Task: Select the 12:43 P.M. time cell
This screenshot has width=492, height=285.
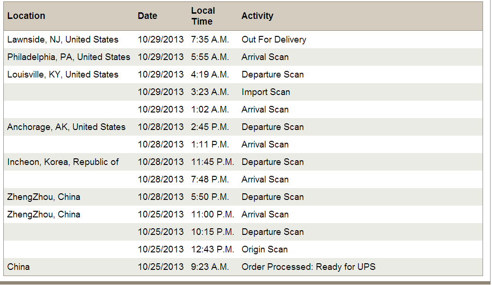Action: (x=212, y=250)
